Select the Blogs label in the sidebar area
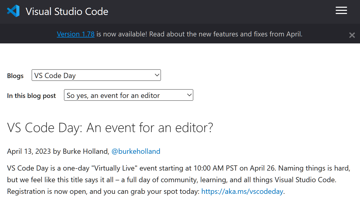The image size is (360, 199). (x=15, y=75)
